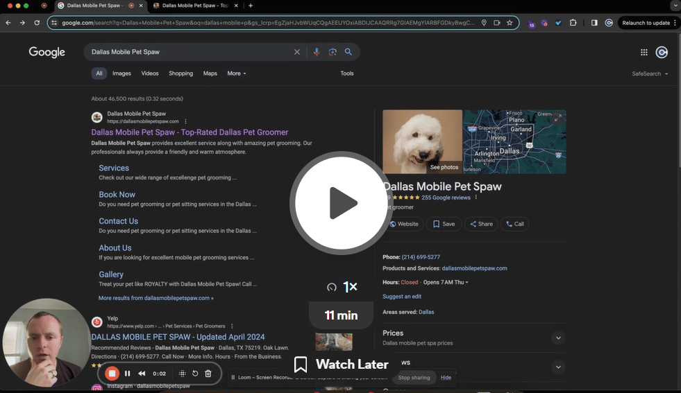Viewport: 681px width, 393px height.
Task: Open the About Us sitelink
Action: [115, 247]
